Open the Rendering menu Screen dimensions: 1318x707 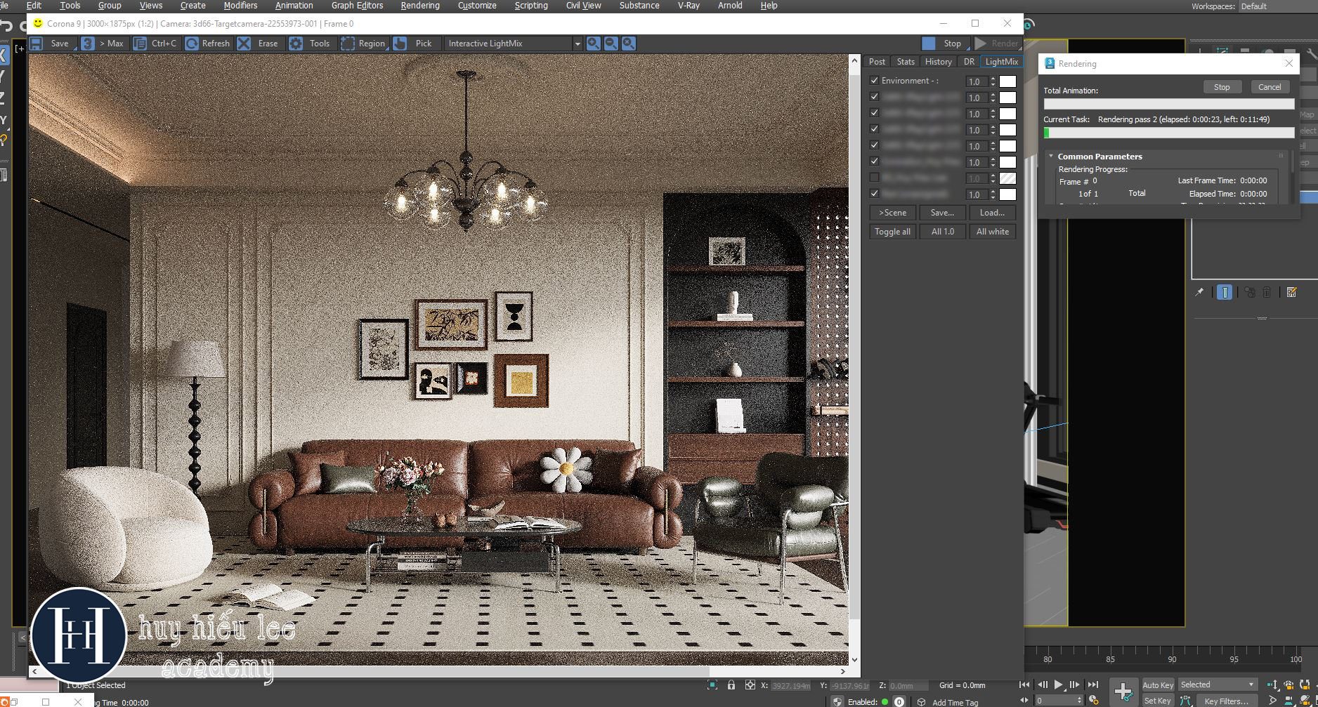(x=419, y=6)
